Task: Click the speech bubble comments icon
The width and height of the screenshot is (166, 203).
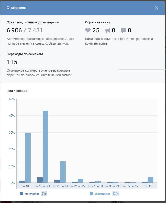Action: (123, 31)
